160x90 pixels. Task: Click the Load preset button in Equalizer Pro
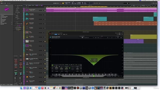(95, 37)
